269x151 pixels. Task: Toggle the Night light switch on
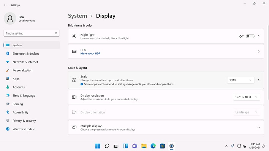coord(250,36)
